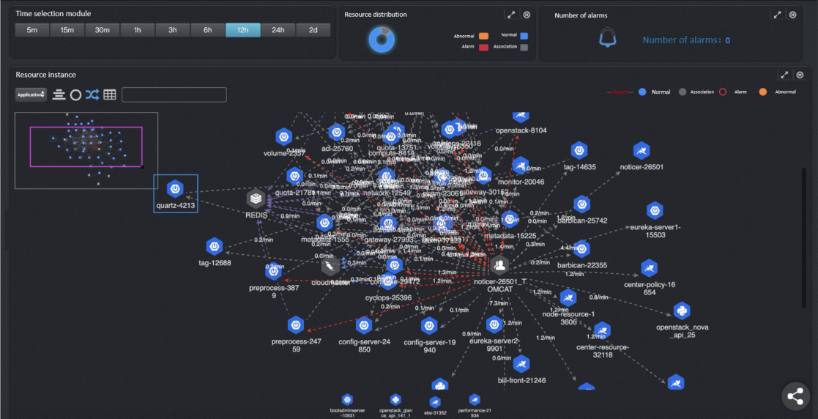Toggle the Abnormal orange legend swatch
Viewport: 818px width, 419px height.
(x=483, y=36)
